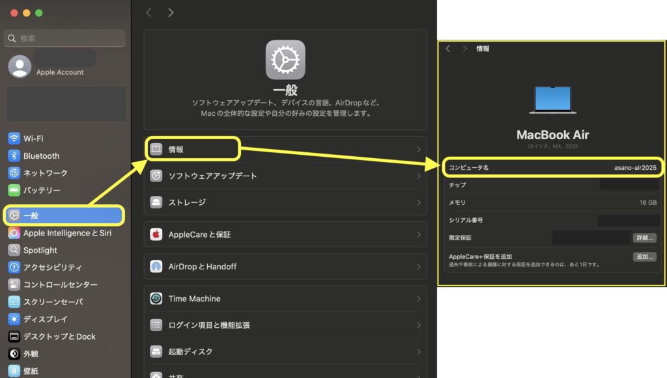Image resolution: width=667 pixels, height=378 pixels.
Task: Click the AppleCare と保証 Apple icon
Action: pyautogui.click(x=156, y=234)
